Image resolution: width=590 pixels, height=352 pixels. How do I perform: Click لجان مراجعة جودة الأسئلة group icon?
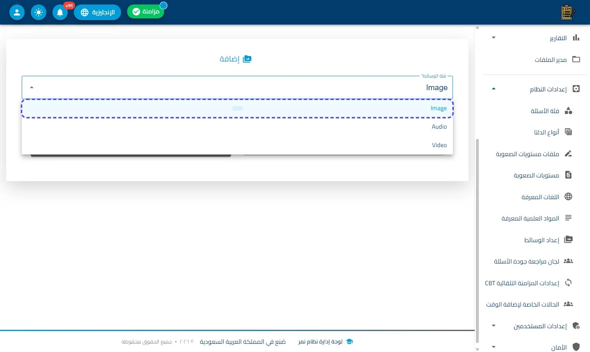(x=568, y=261)
